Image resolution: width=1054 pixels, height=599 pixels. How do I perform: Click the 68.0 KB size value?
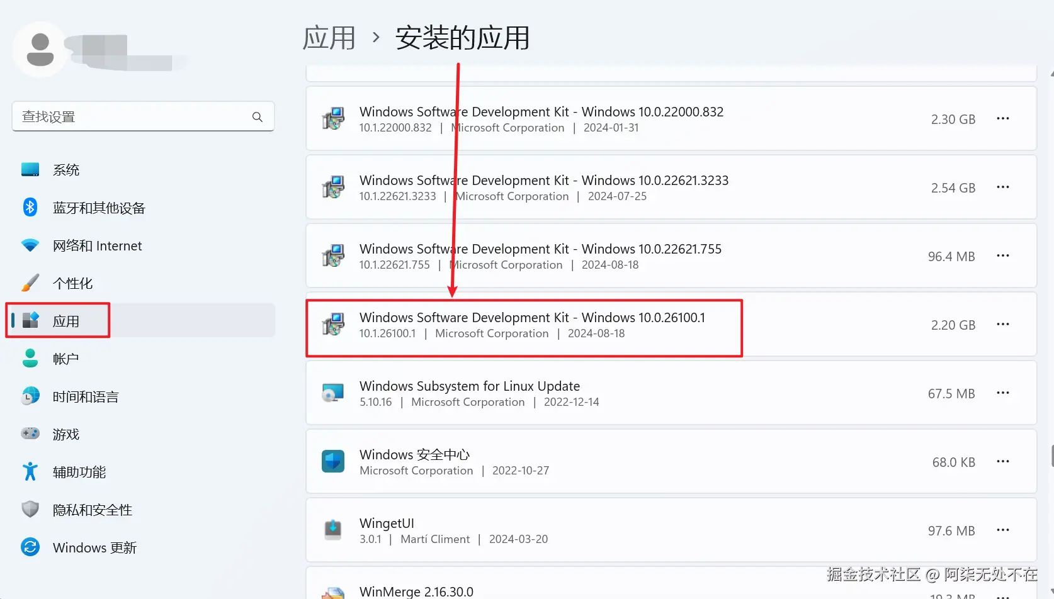(954, 462)
